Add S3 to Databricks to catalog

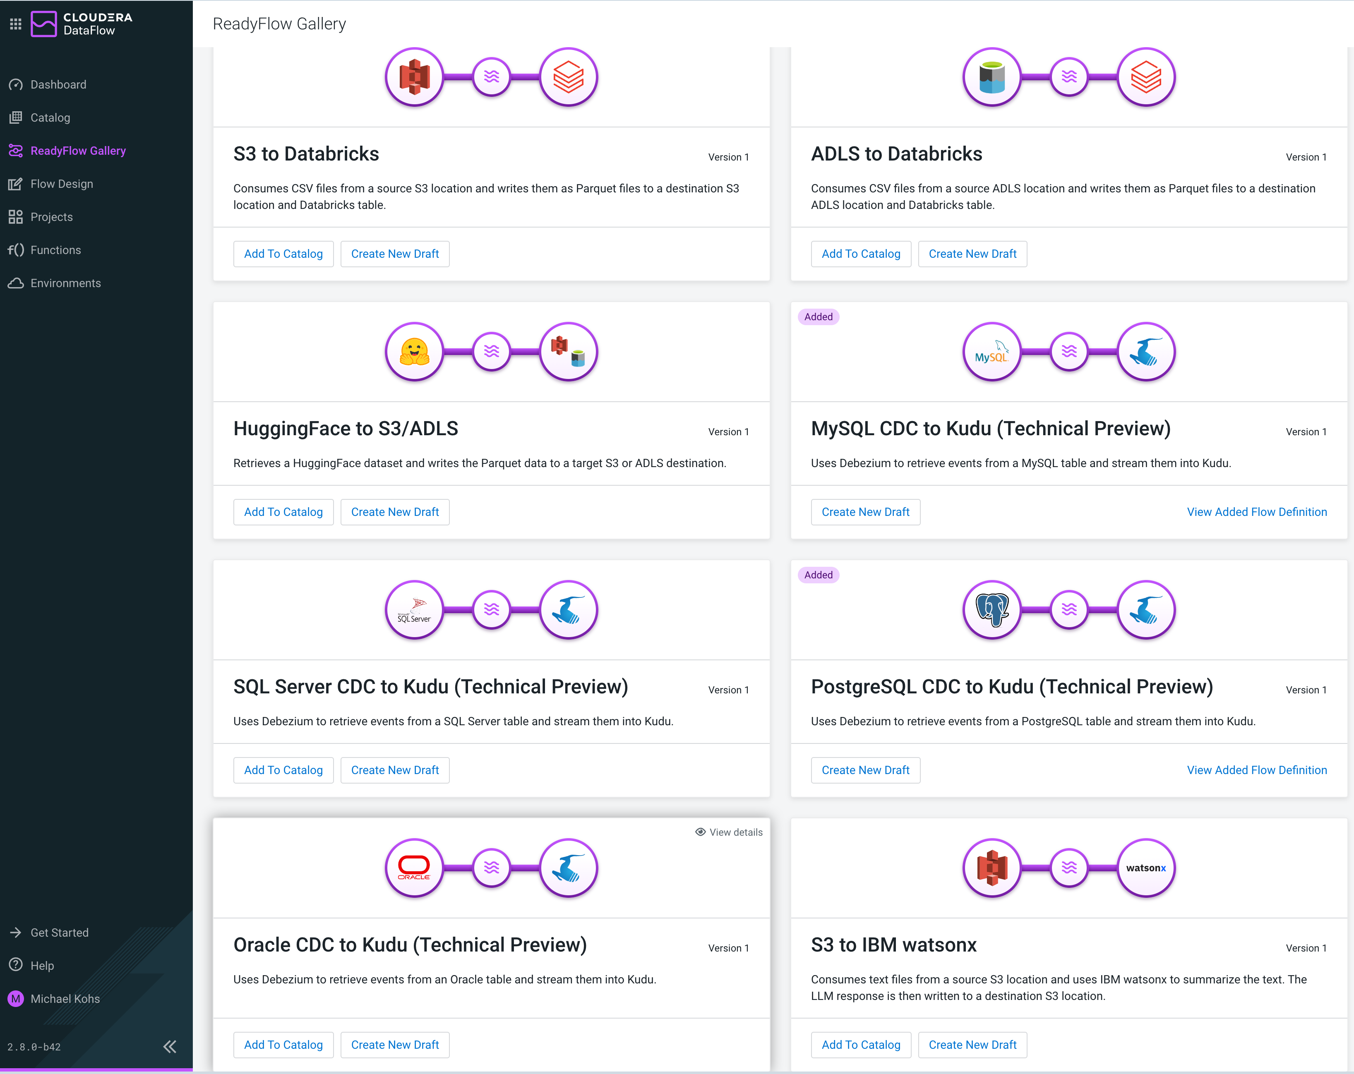coord(283,254)
